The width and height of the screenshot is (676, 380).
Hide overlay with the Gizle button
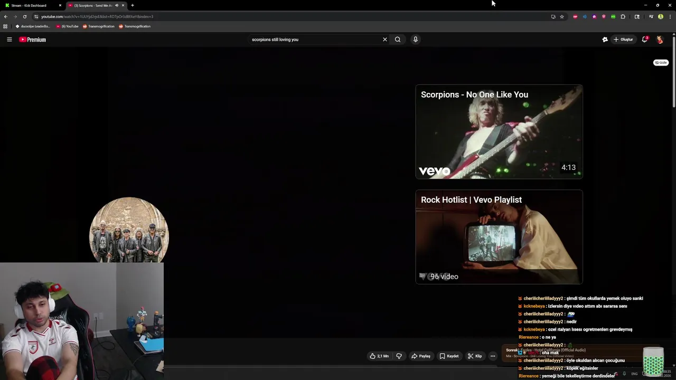click(x=661, y=63)
